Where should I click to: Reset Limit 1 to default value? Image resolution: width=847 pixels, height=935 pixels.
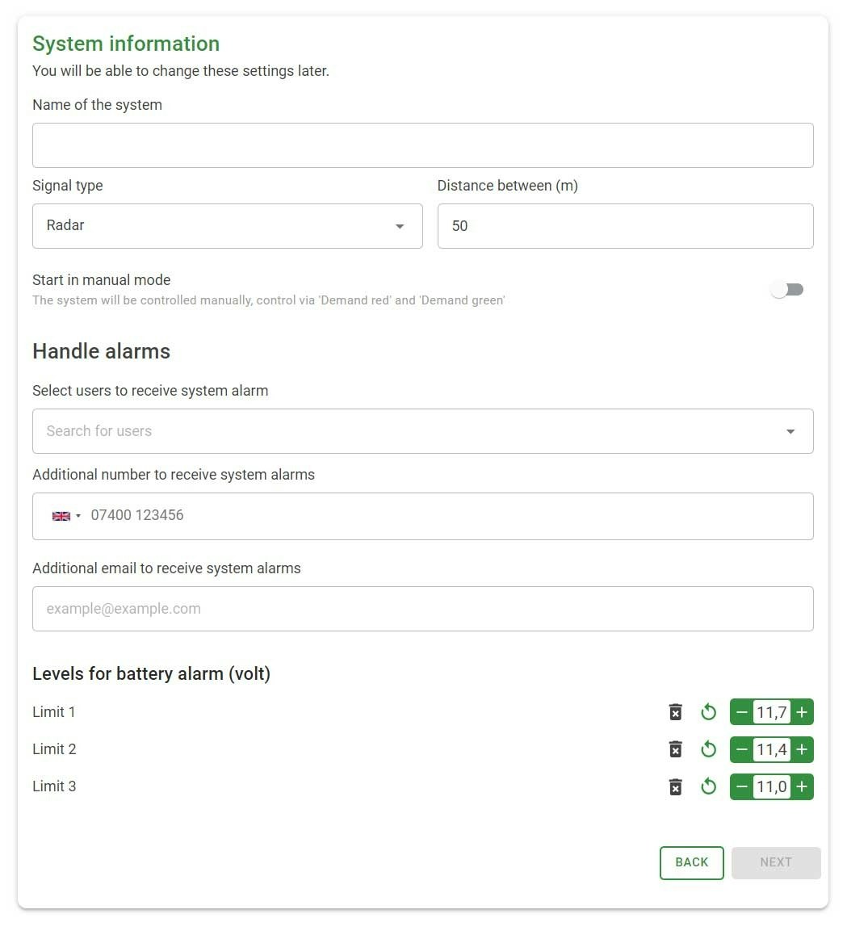tap(709, 712)
